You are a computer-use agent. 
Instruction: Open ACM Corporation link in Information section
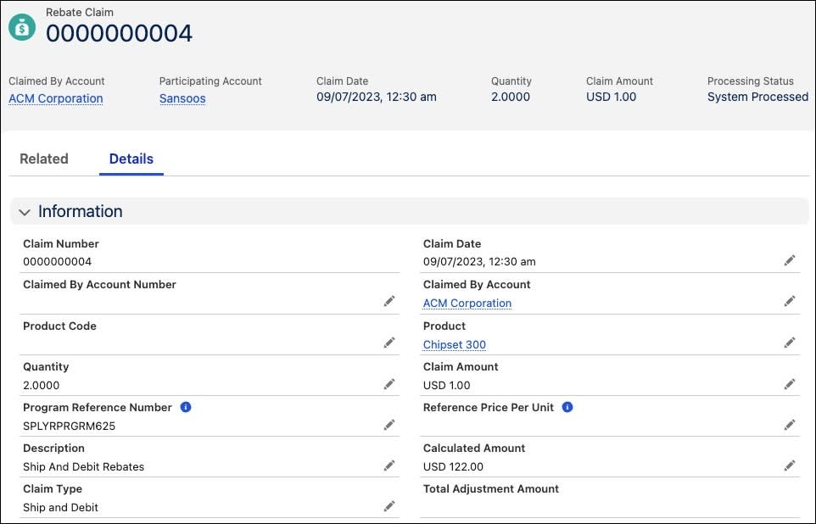coord(467,303)
